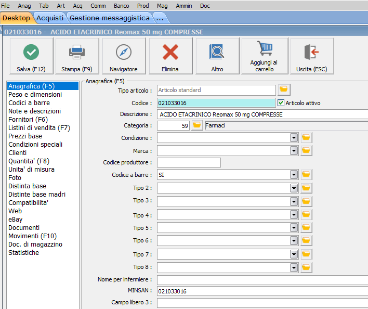This screenshot has height=309, width=368.
Task: Open the Navigatore compass tool
Action: 124,53
